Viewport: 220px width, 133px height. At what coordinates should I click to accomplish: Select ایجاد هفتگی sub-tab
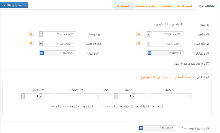(182, 77)
